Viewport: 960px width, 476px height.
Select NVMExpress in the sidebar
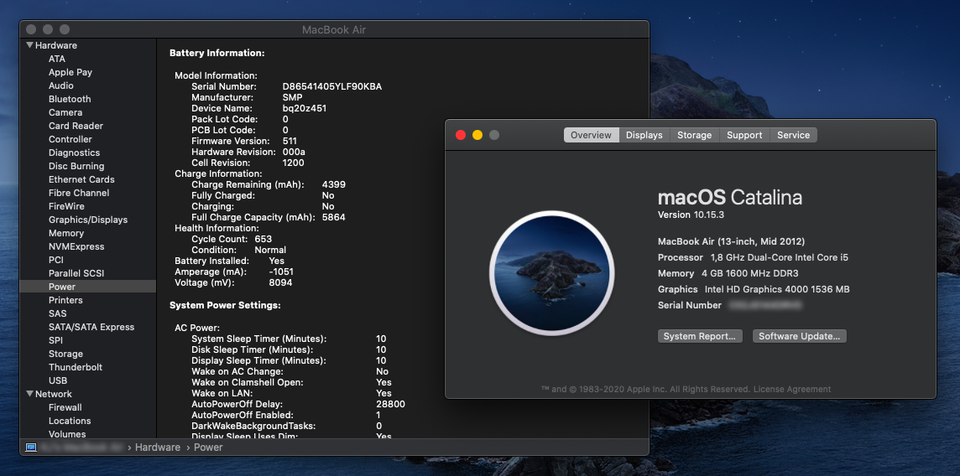(x=76, y=247)
